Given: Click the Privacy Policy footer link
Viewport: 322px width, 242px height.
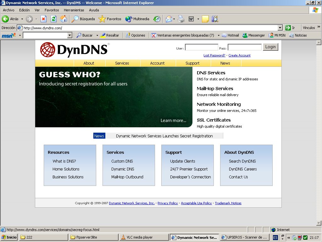Looking at the screenshot, I should point(168,203).
